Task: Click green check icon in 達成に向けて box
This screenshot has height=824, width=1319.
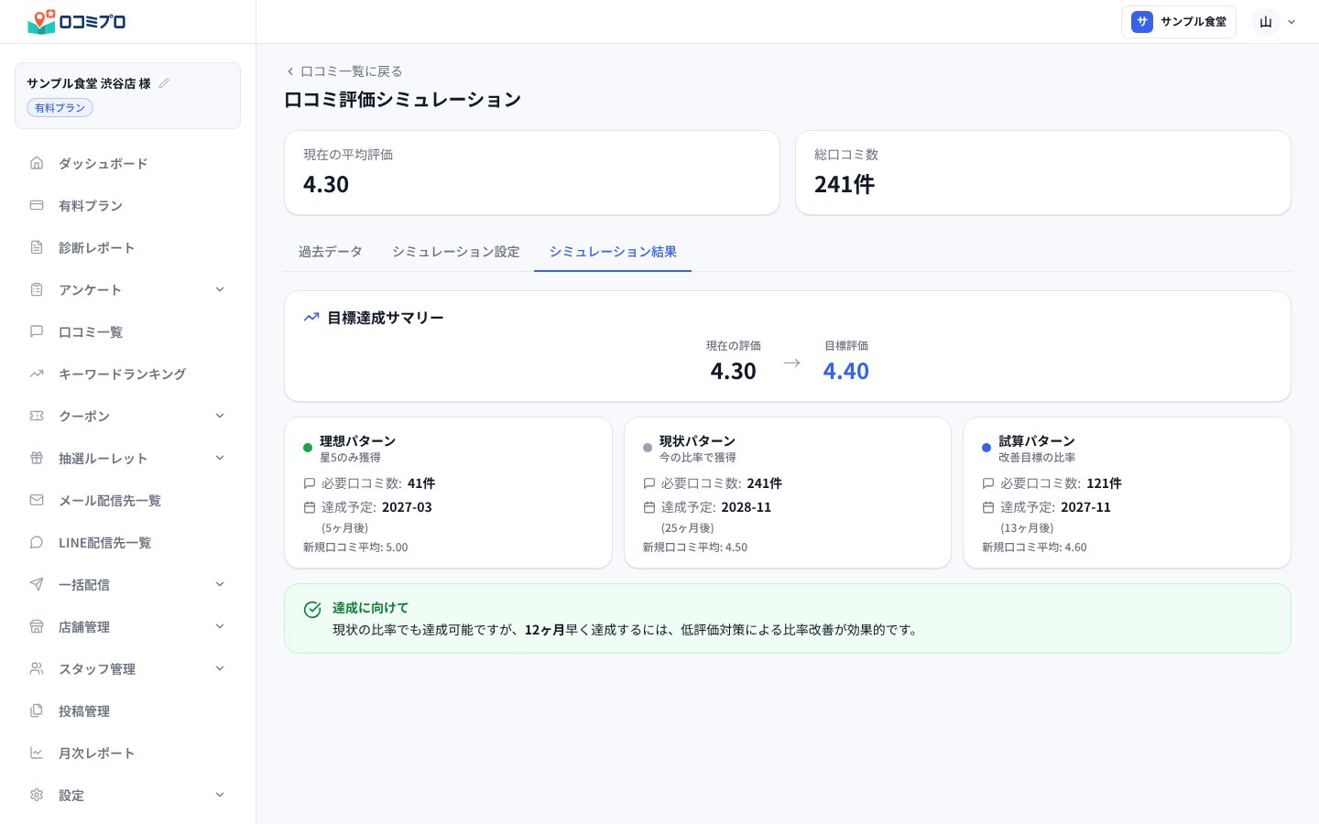Action: point(312,610)
